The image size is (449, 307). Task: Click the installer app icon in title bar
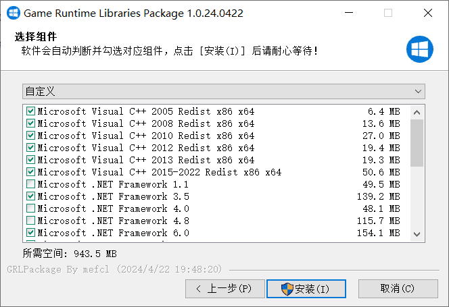point(11,13)
